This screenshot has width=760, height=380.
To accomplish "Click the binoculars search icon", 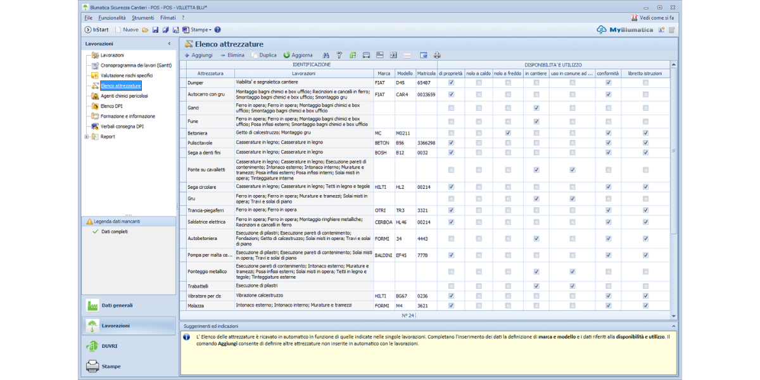I will pyautogui.click(x=326, y=55).
